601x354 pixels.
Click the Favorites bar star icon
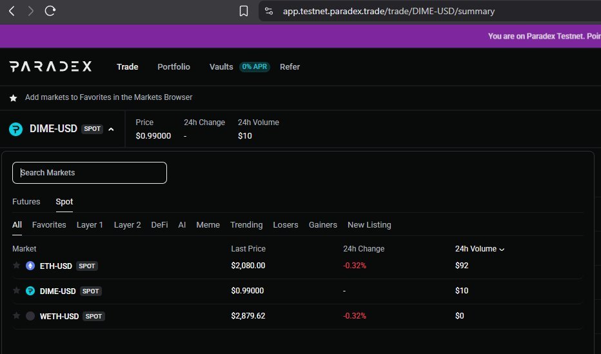coord(14,98)
